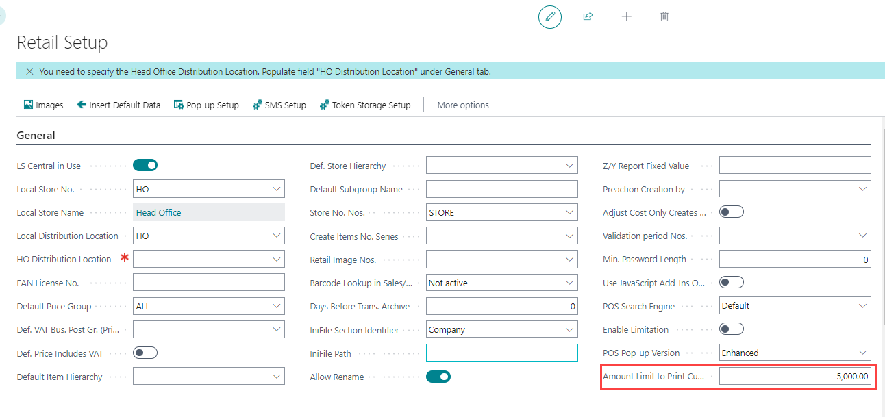Open Pop-up Setup action
The image size is (885, 417).
click(x=206, y=105)
